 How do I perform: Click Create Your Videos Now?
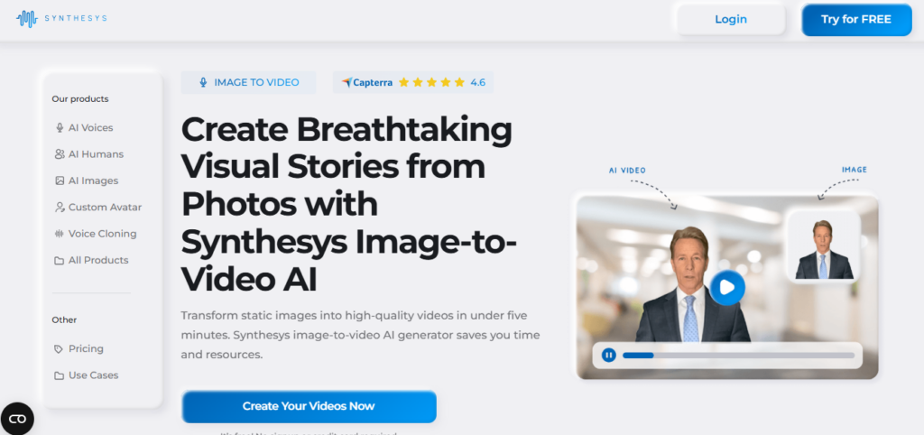tap(309, 406)
